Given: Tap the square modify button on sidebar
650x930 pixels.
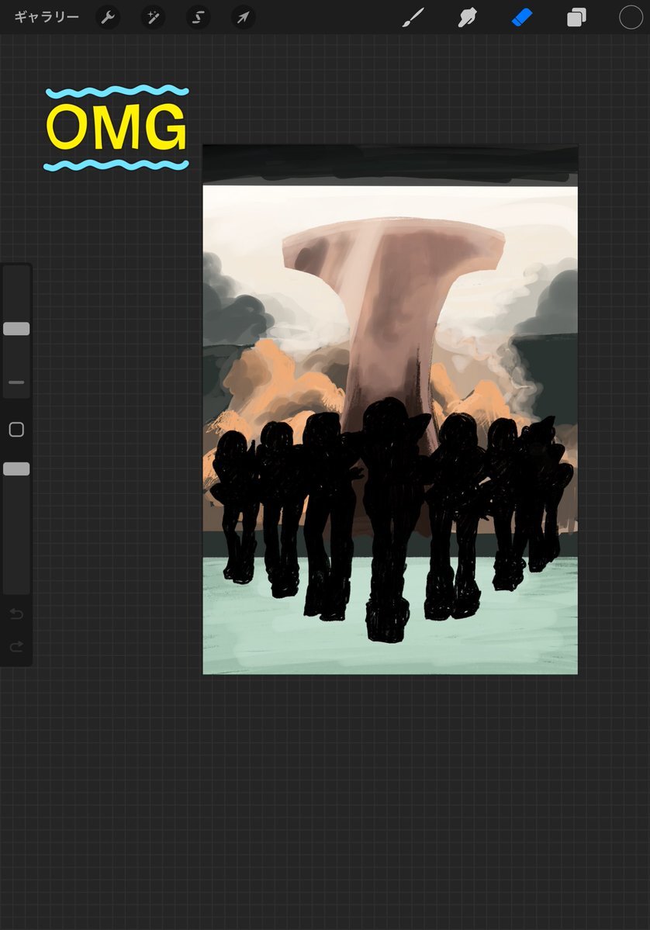Looking at the screenshot, I should tap(16, 430).
